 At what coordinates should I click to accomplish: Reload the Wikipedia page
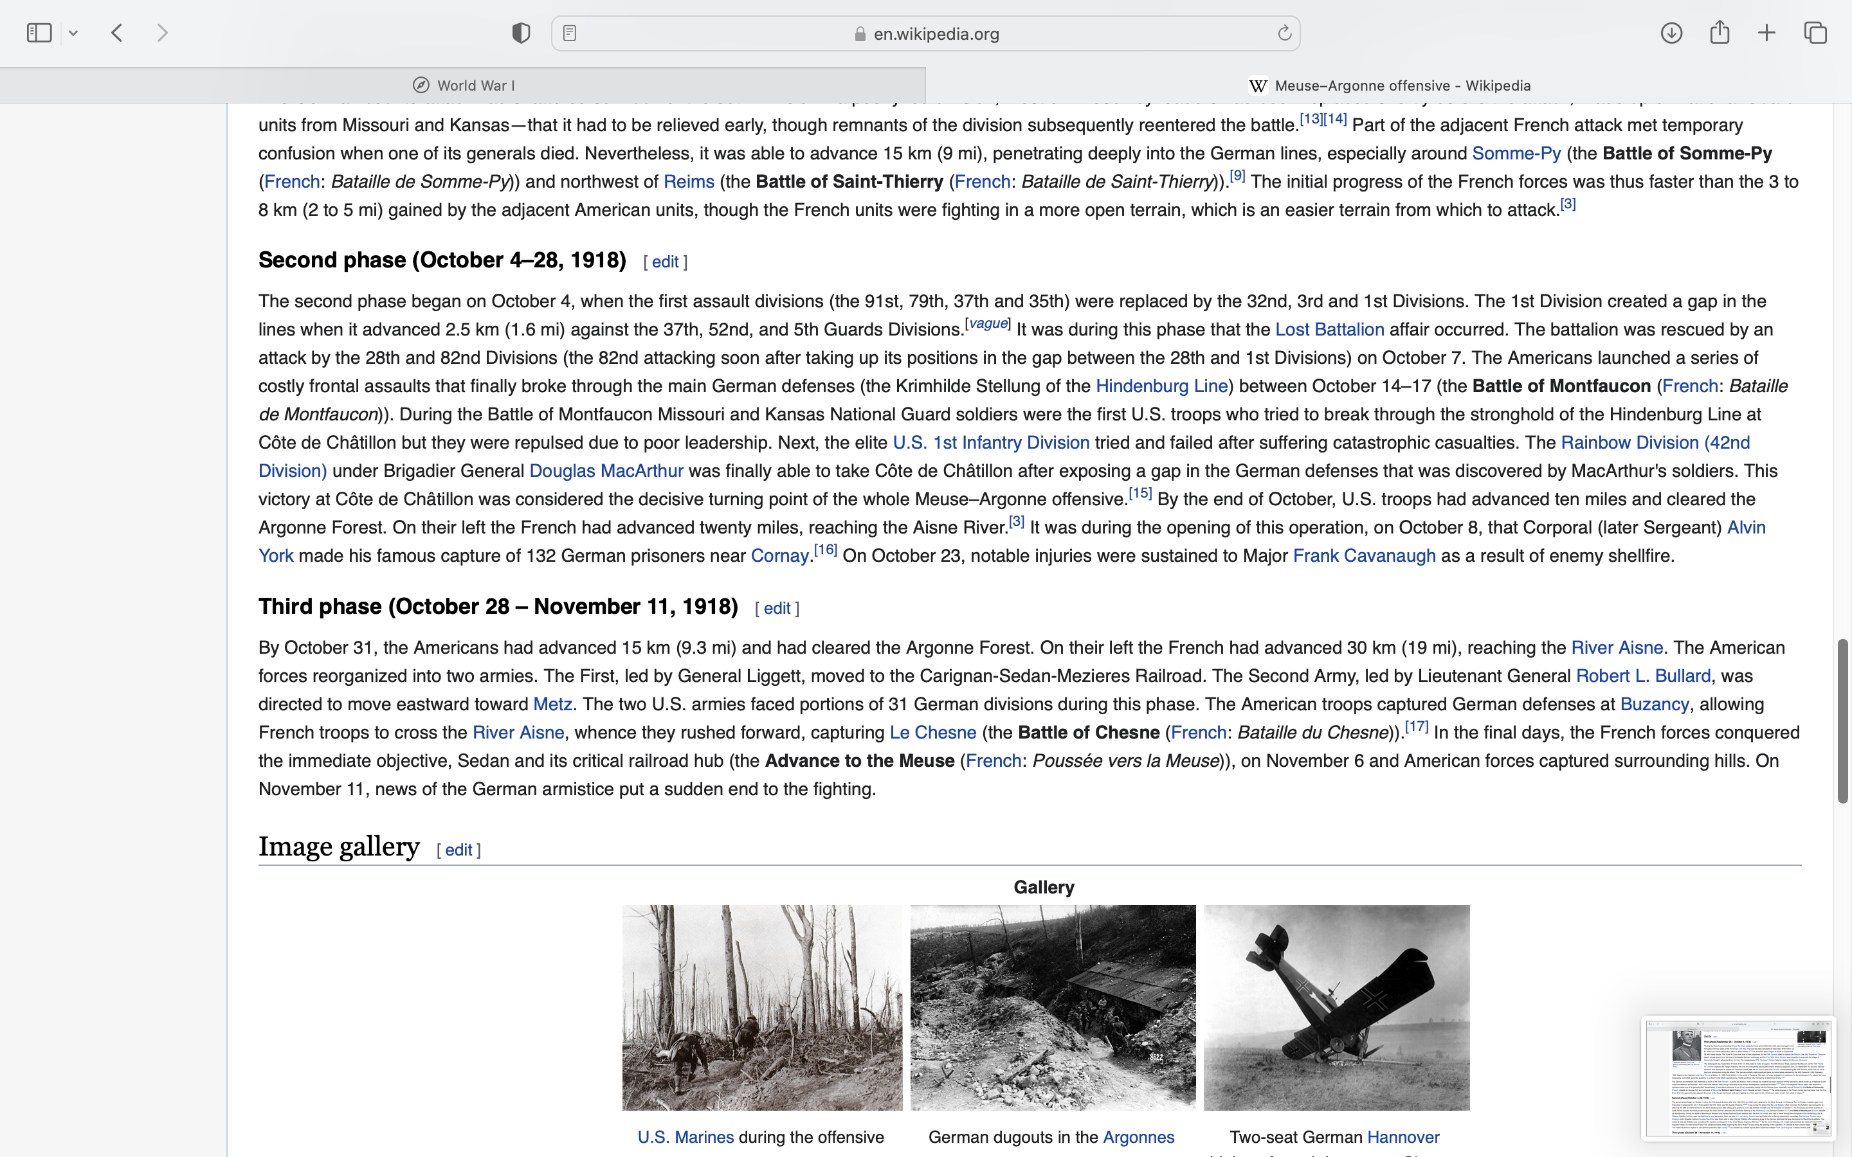click(x=1284, y=33)
